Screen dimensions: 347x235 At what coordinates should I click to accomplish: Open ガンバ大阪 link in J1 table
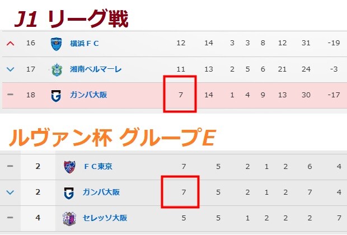click(88, 95)
